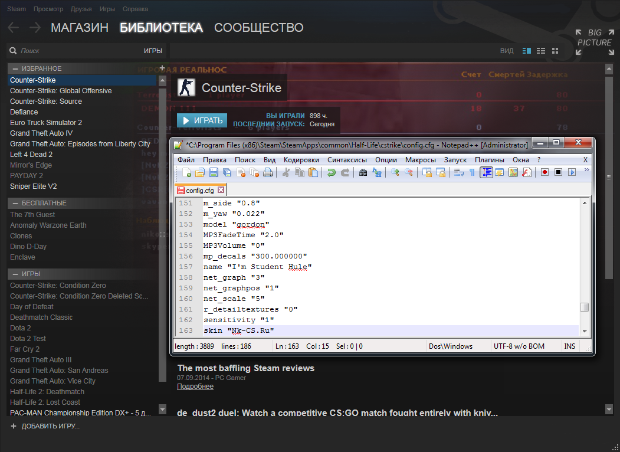Click the user defined language icon

coord(500,172)
